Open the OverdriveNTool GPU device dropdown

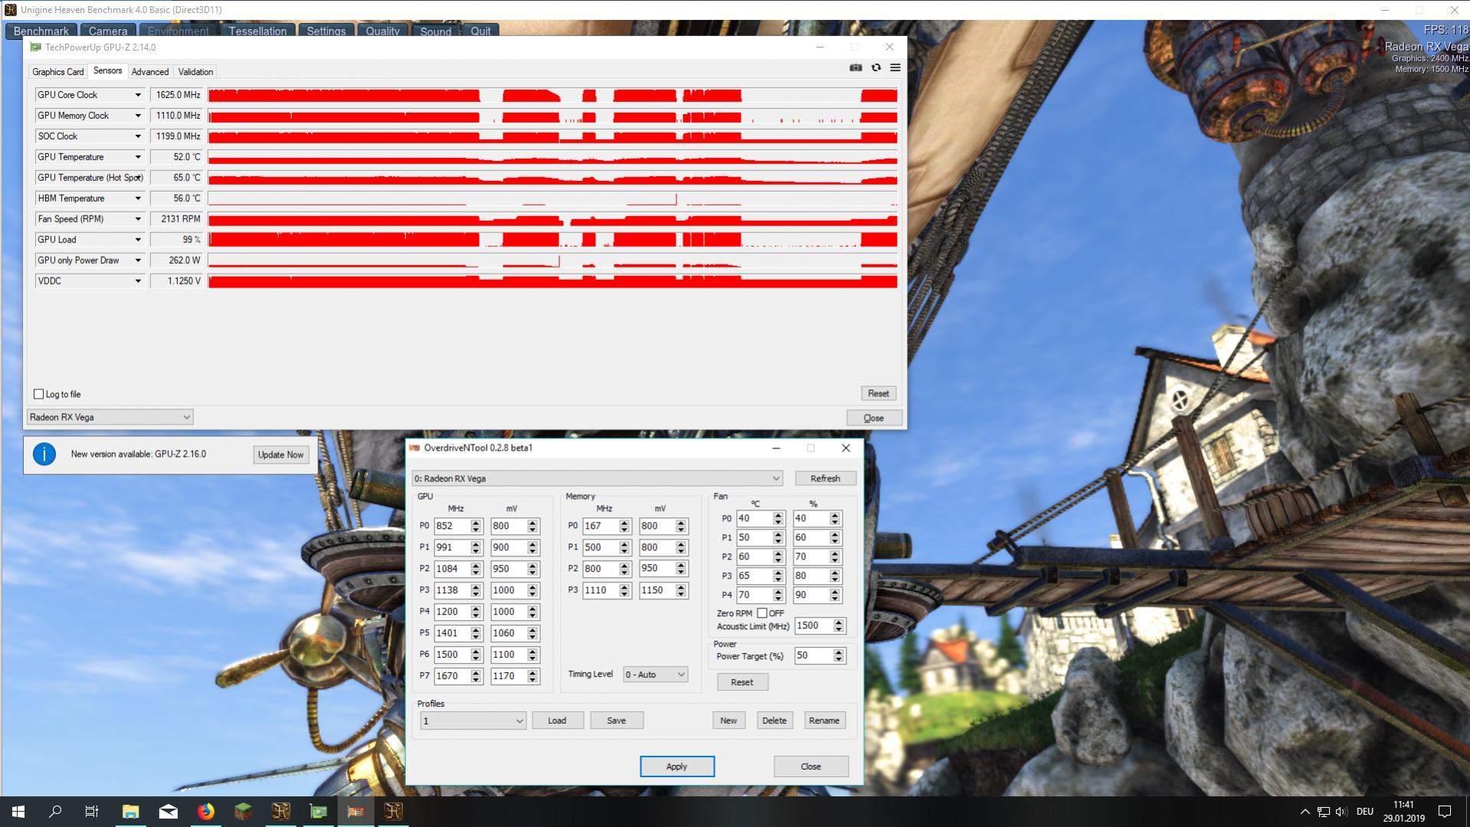click(597, 478)
